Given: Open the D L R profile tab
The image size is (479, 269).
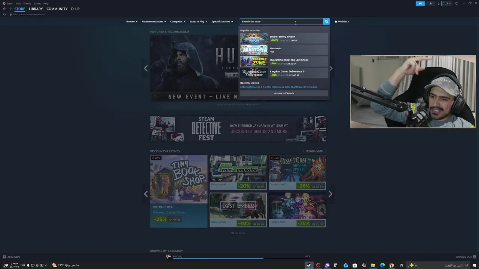Looking at the screenshot, I should coord(75,9).
